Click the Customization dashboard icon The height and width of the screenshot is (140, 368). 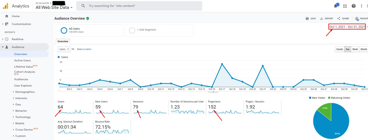7,24
